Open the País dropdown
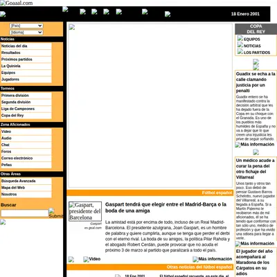Screen dimensions: 277x277 tap(26, 26)
